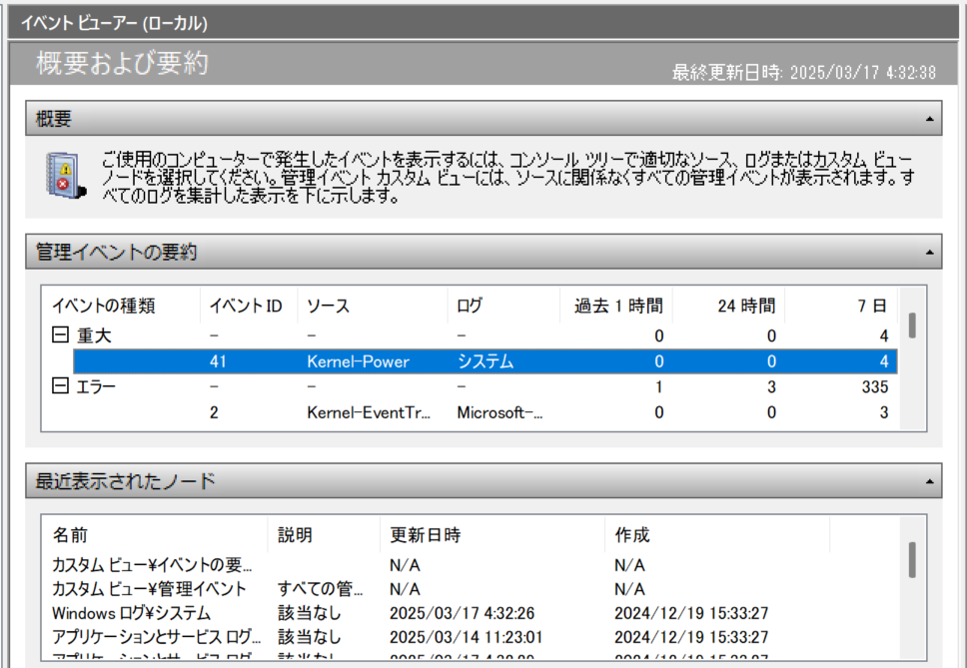Collapse the 概要 section with its arrow
The height and width of the screenshot is (668, 967).
pos(929,120)
